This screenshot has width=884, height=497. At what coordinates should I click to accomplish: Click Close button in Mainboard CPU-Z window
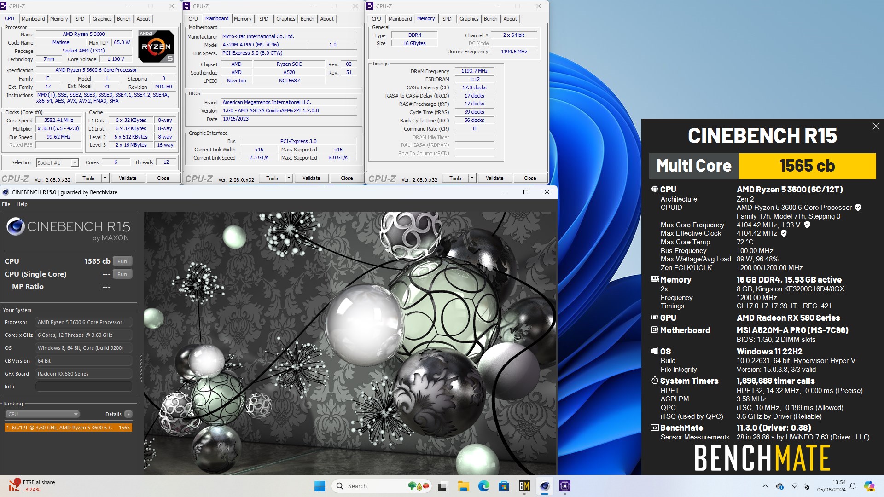click(347, 178)
